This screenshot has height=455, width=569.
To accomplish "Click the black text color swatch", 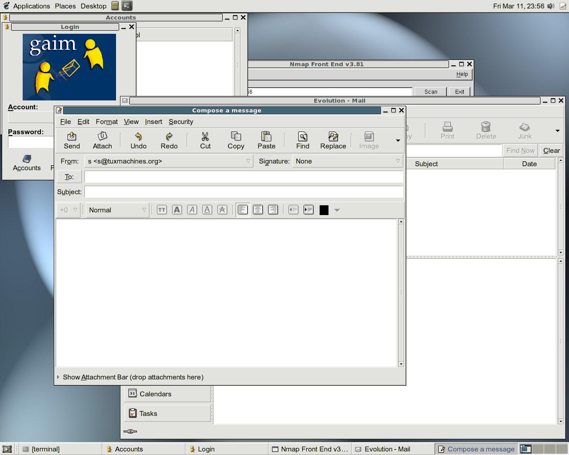I will click(324, 210).
